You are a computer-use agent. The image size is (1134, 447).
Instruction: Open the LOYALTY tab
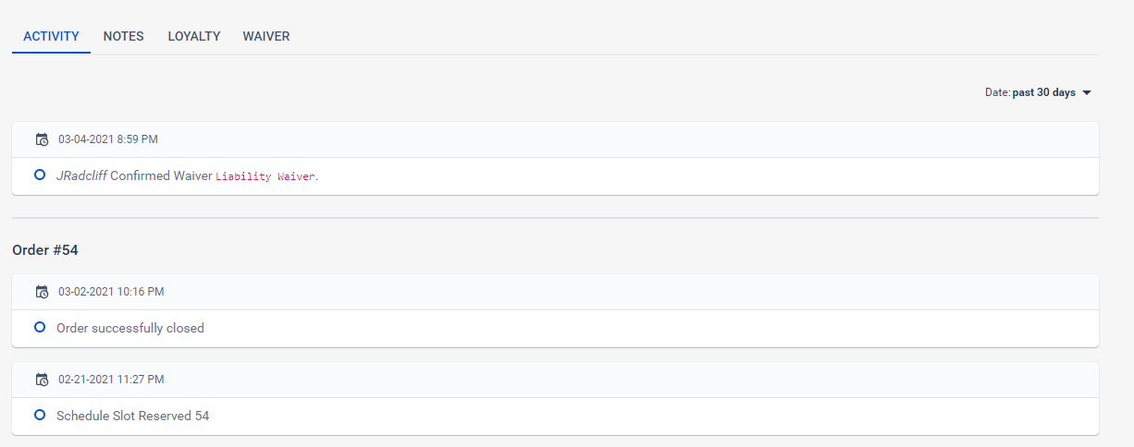(x=194, y=36)
